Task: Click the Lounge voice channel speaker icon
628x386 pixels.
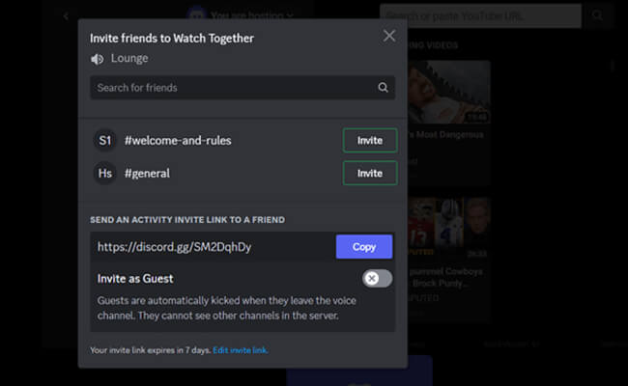Action: pos(97,59)
